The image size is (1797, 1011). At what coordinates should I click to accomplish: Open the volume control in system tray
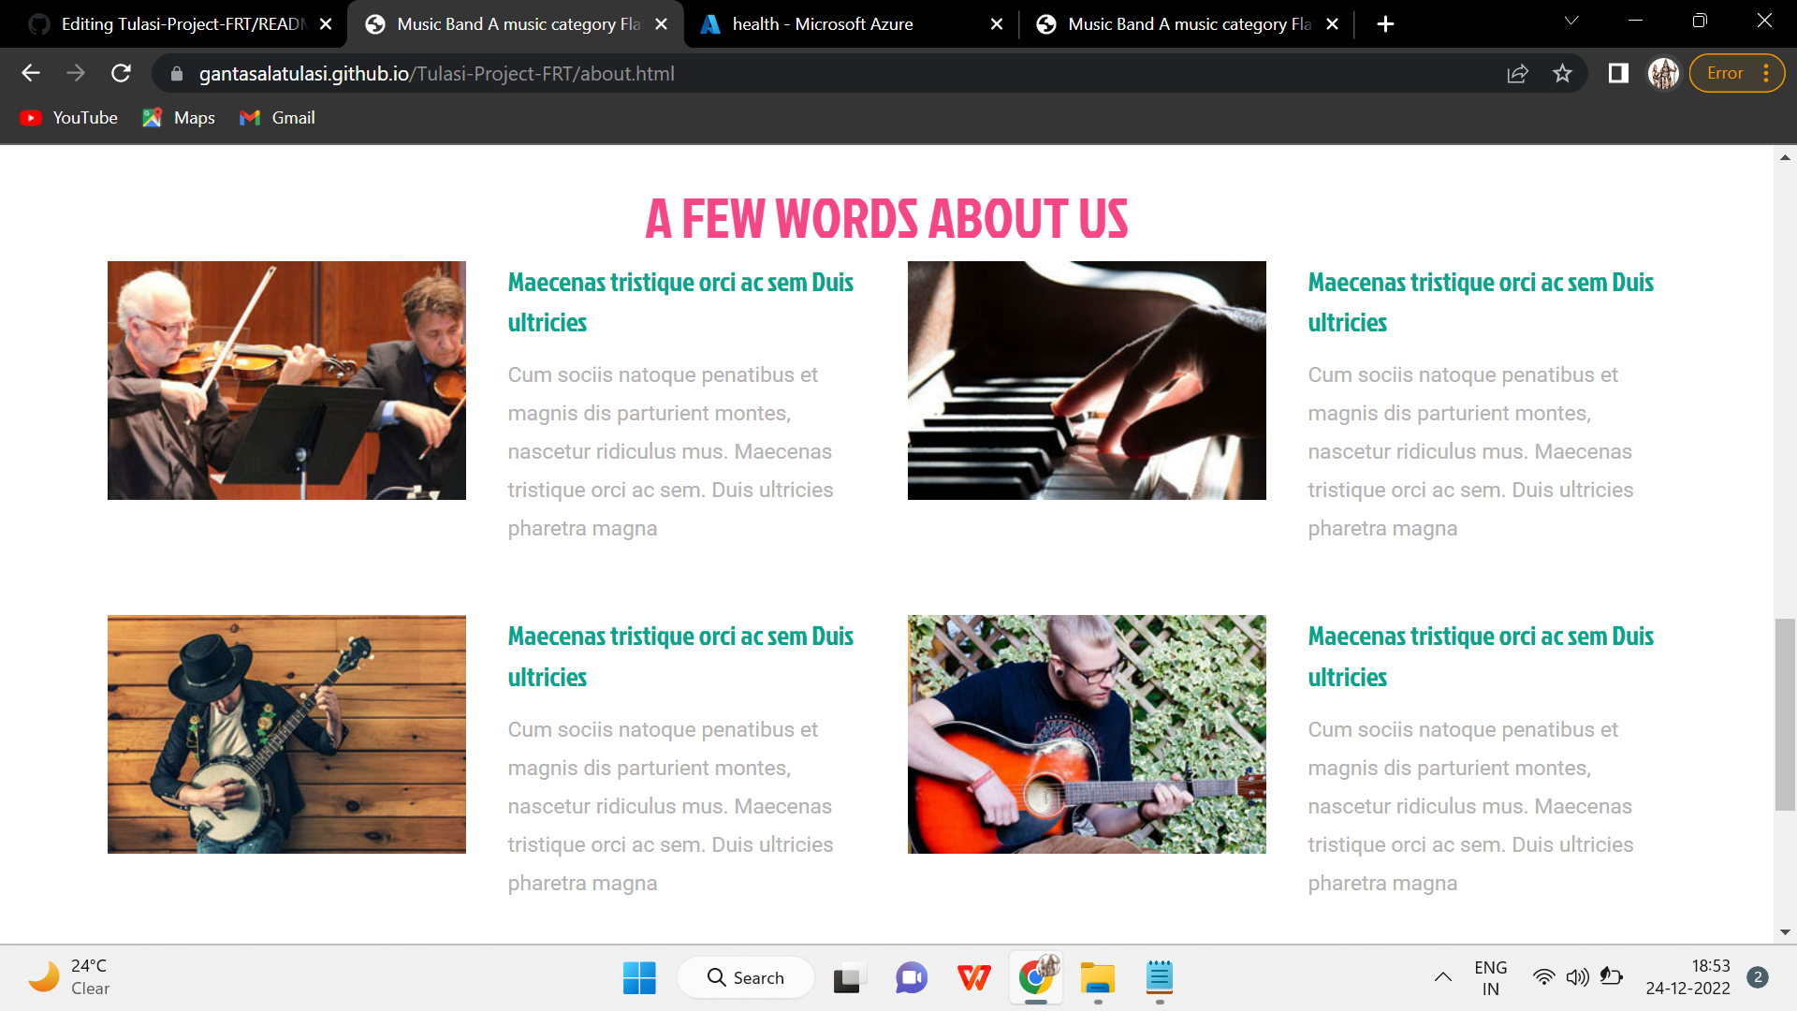tap(1577, 978)
